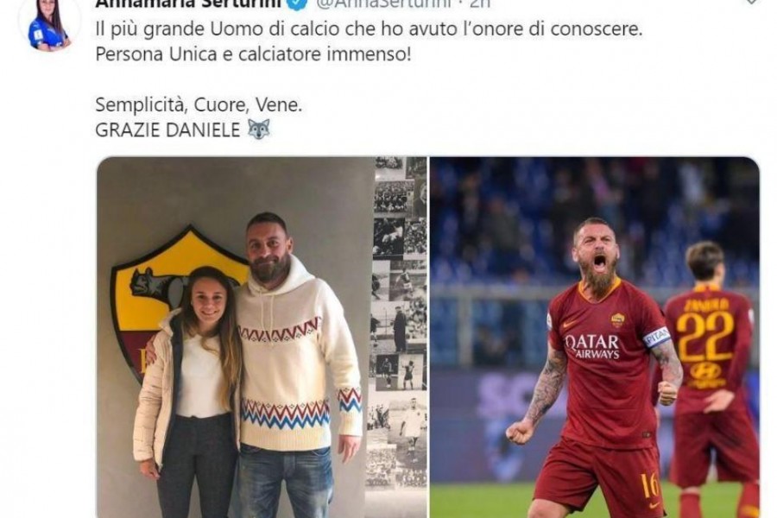
Task: Open the Annamaria Serturini name link
Action: [x=188, y=4]
